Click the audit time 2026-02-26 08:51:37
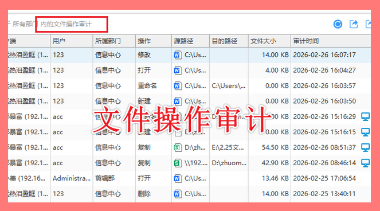380x211 pixels. point(324,147)
